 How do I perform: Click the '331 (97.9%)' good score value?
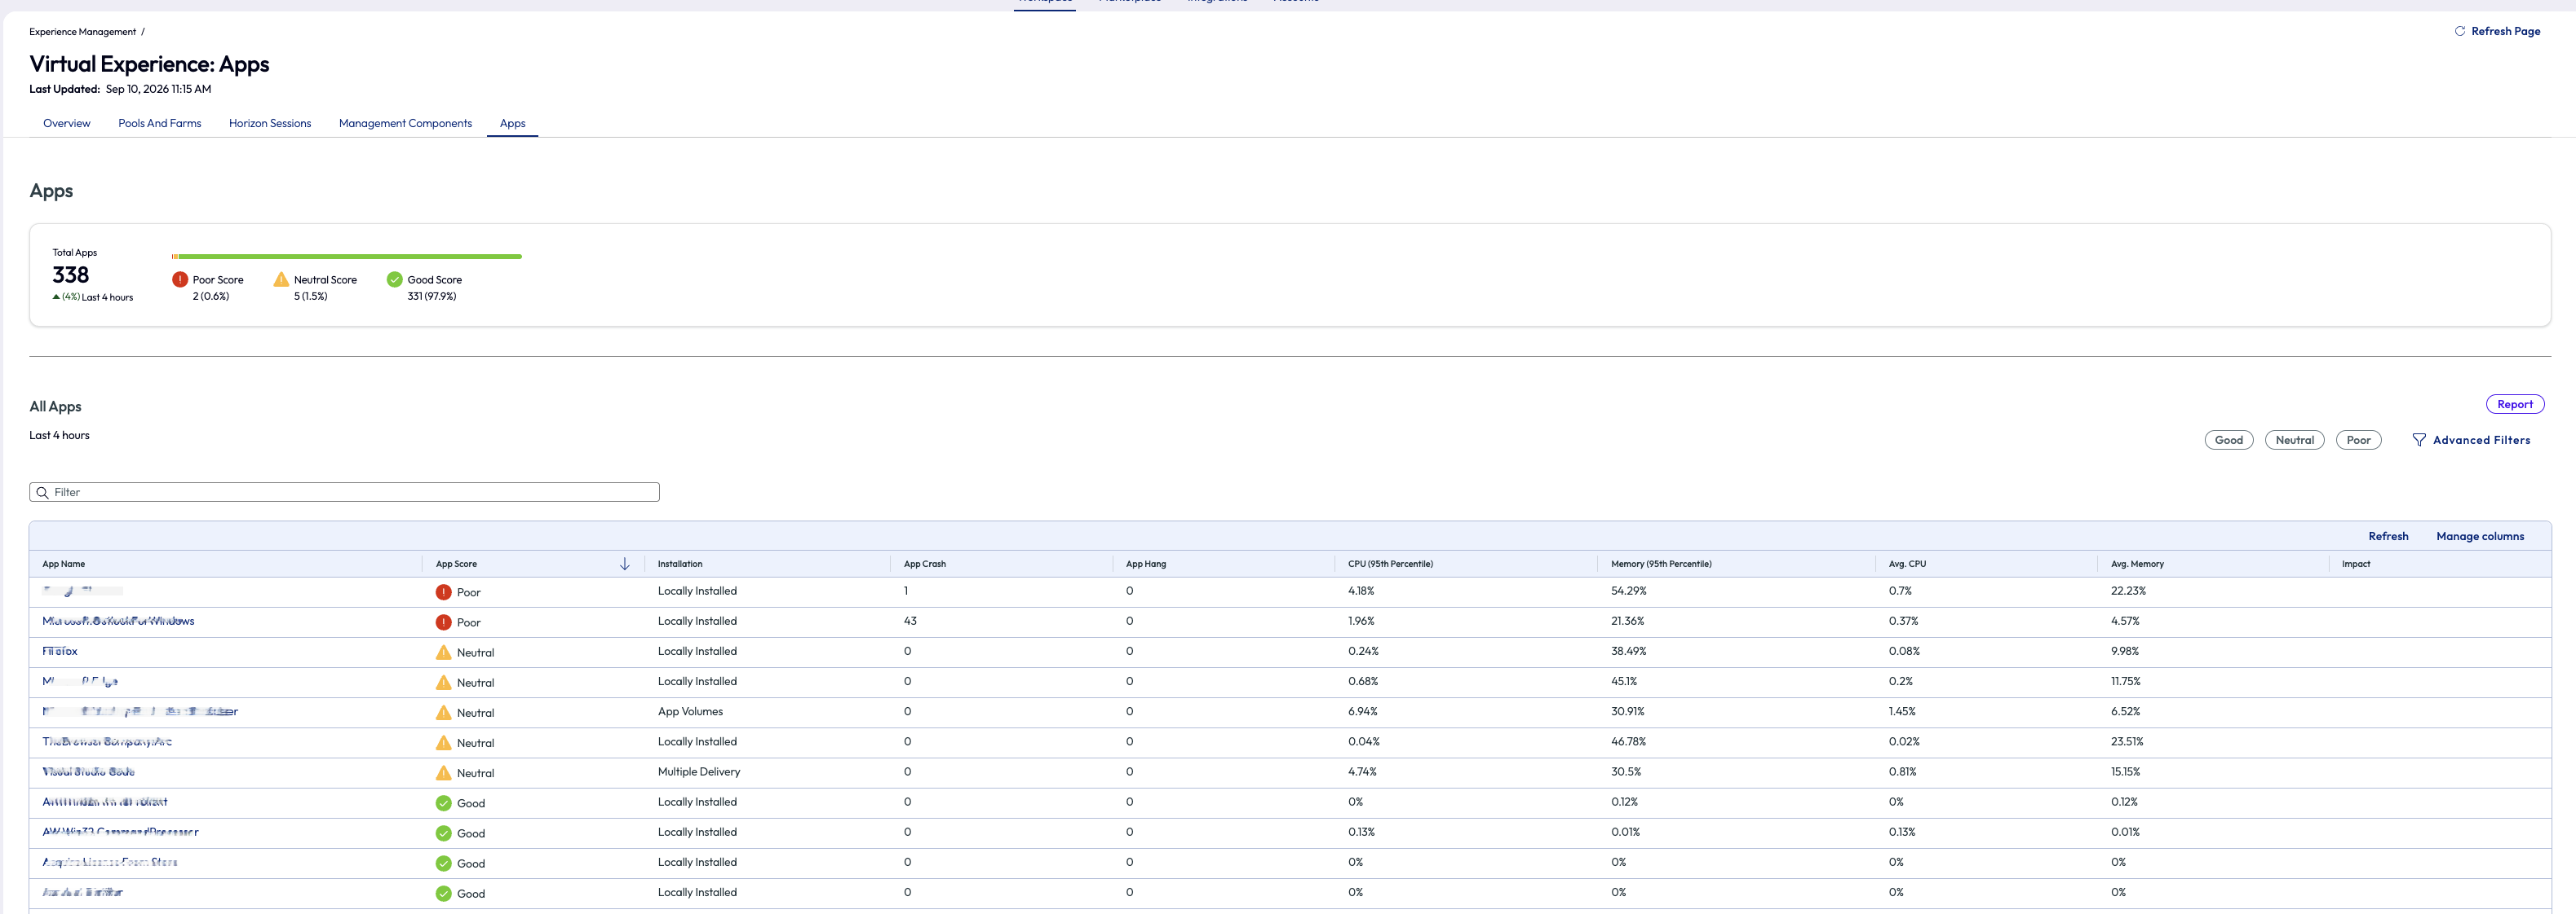[x=432, y=297]
